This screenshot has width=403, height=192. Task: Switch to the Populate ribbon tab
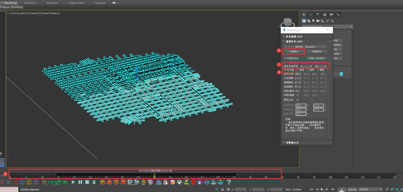100,3
